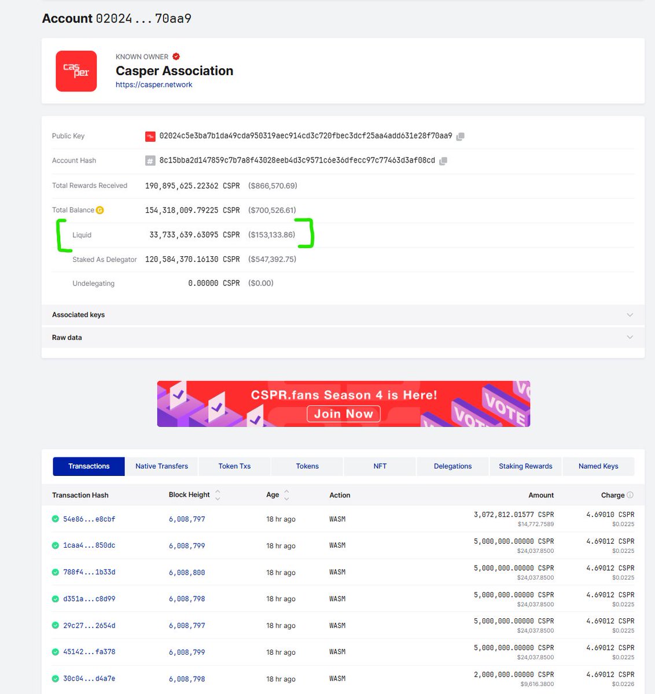Open transaction 788f4...1b33d
This screenshot has height=694, width=655.
click(89, 572)
